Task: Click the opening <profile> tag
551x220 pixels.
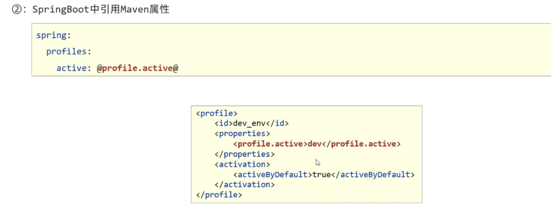Action: point(216,113)
